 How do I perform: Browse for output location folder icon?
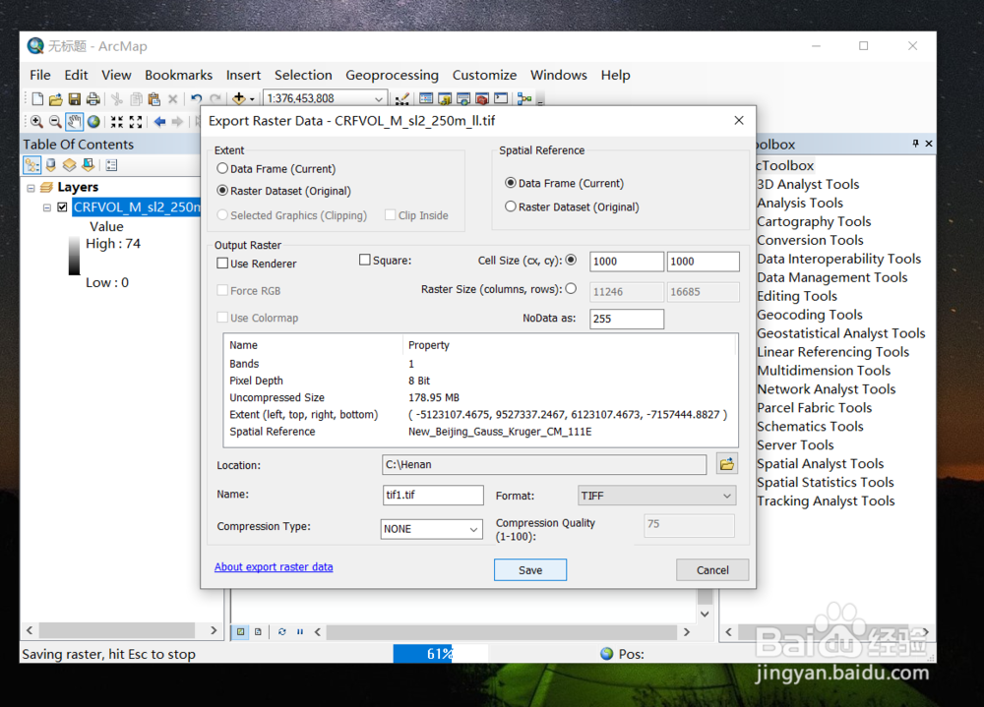[726, 464]
